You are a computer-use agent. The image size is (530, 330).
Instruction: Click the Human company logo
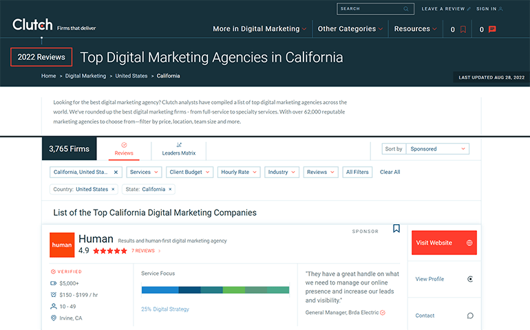point(62,245)
